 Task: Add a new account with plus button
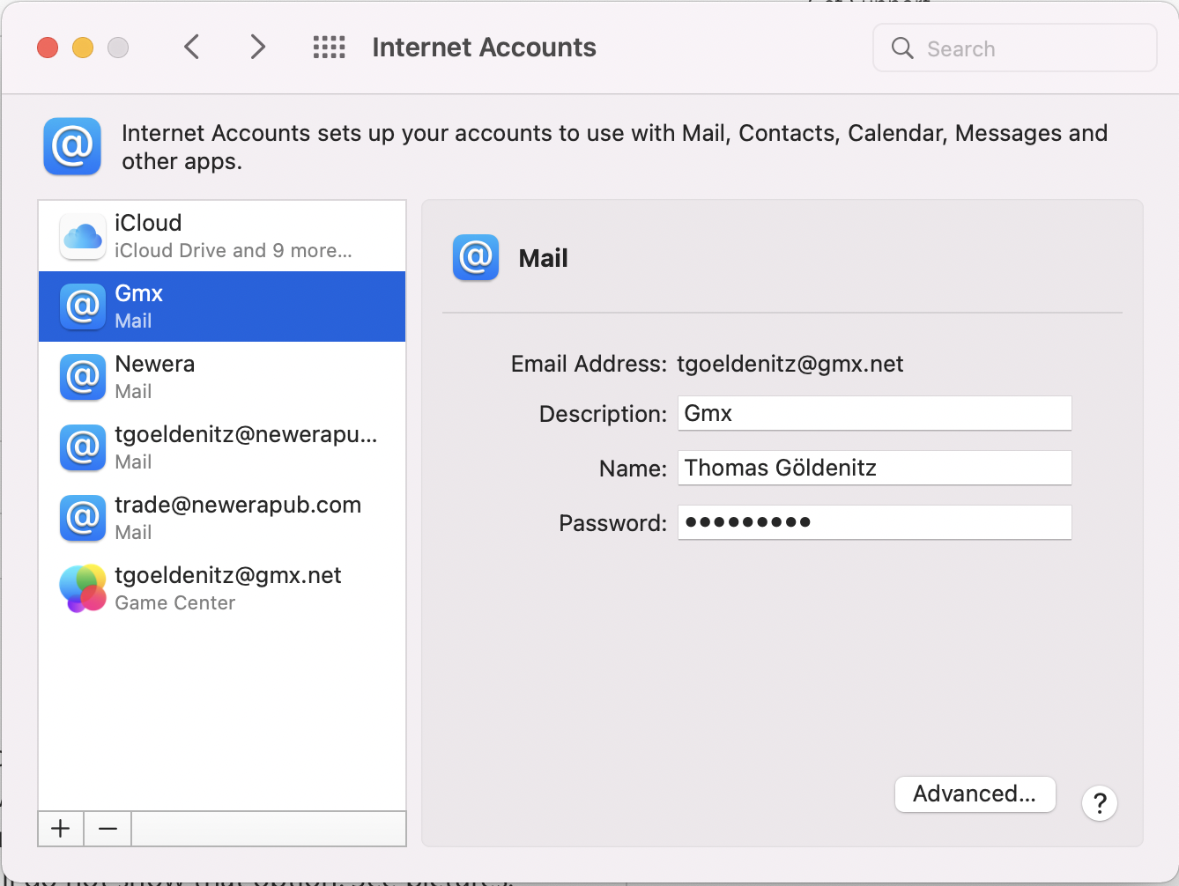(x=61, y=829)
